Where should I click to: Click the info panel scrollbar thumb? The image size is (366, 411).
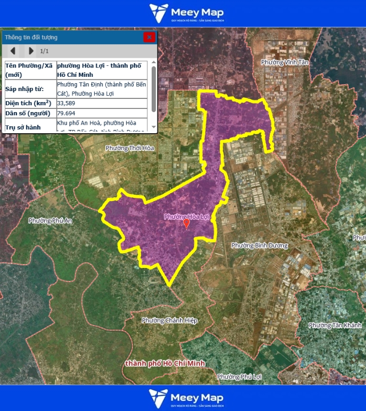[154, 88]
